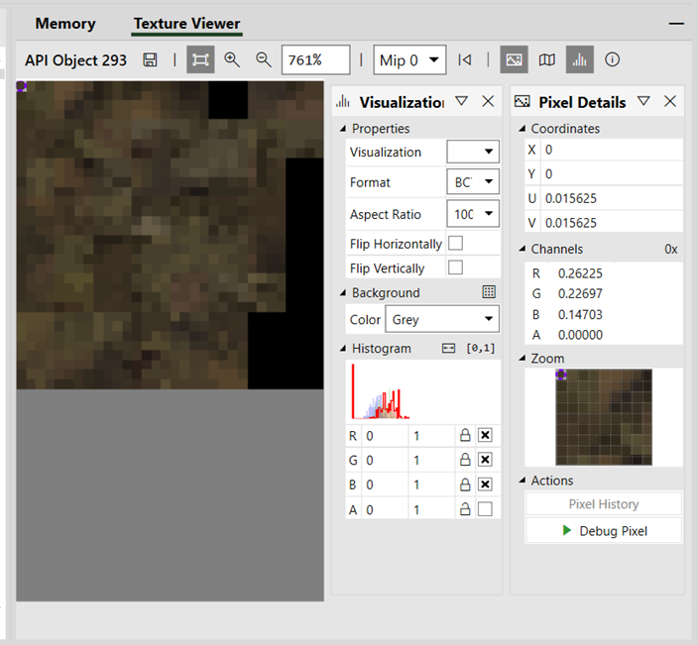Screen dimensions: 698x645
Task: Click the Debug Pixel button
Action: tap(604, 531)
